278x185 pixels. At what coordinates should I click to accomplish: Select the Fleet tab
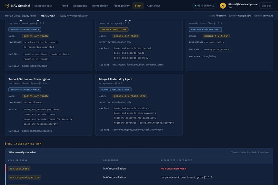point(138,6)
